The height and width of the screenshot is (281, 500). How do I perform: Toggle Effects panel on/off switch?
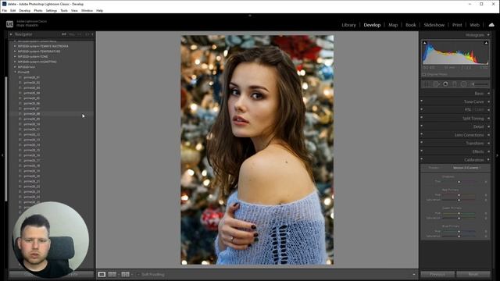422,151
